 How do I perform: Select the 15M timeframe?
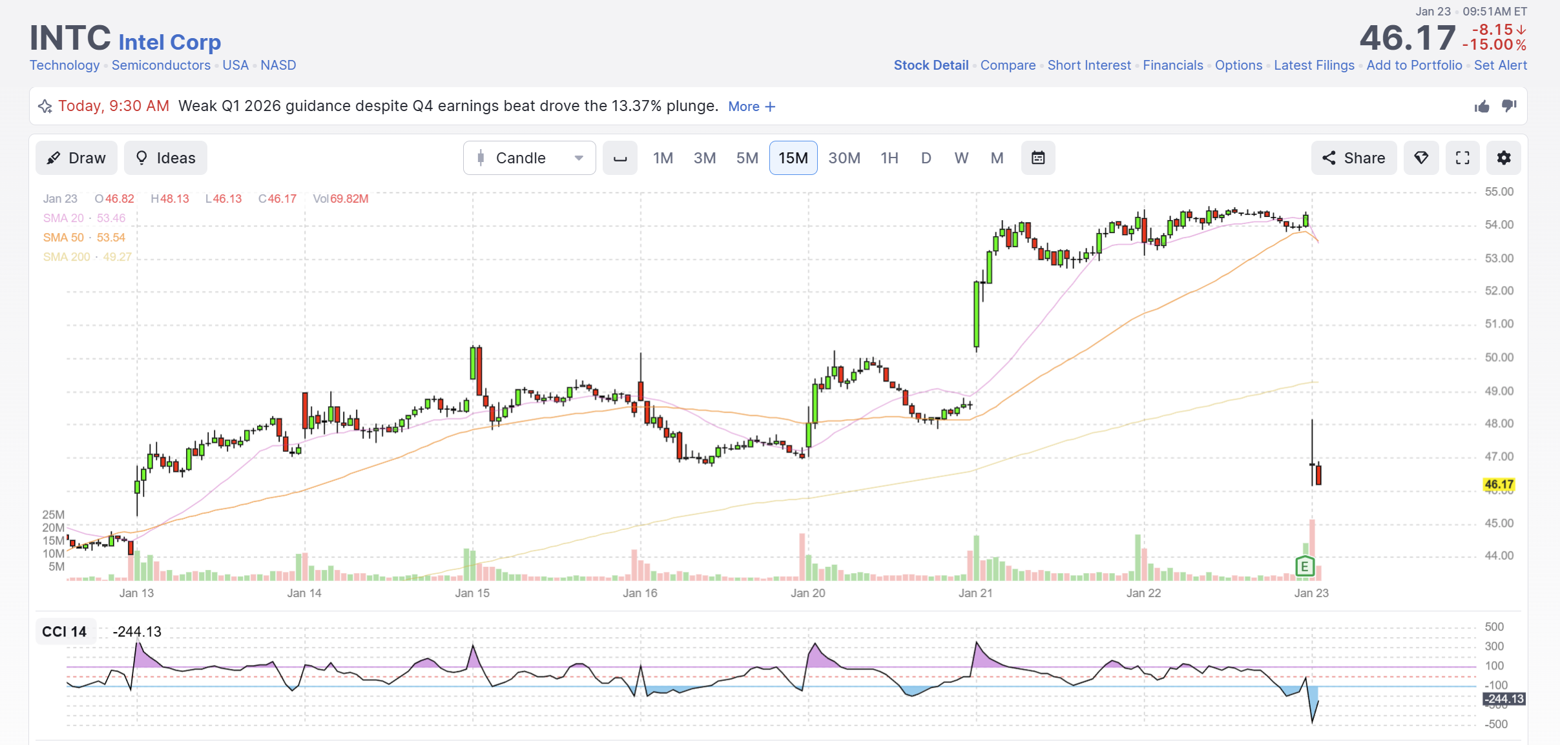pos(793,158)
